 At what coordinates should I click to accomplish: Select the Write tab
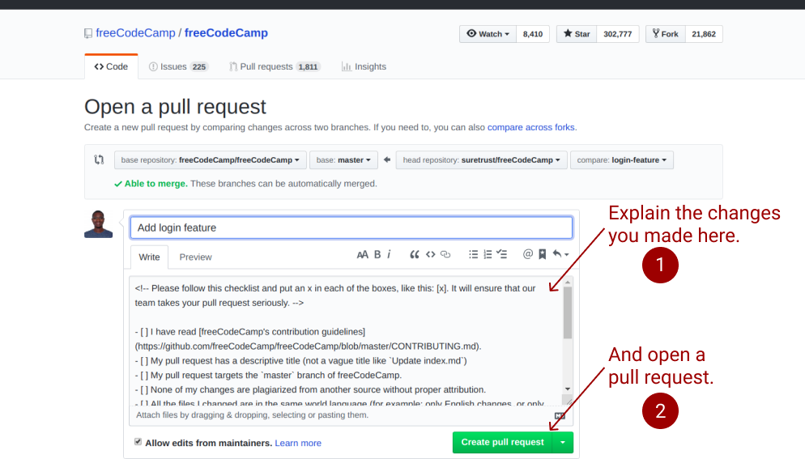(x=149, y=257)
